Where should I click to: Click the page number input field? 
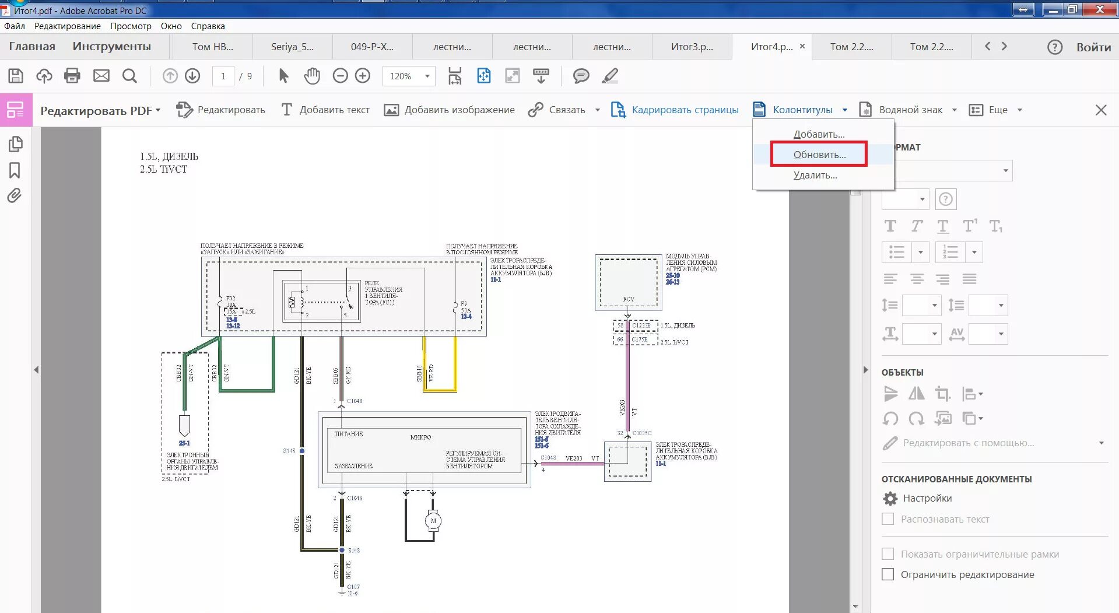(x=223, y=76)
